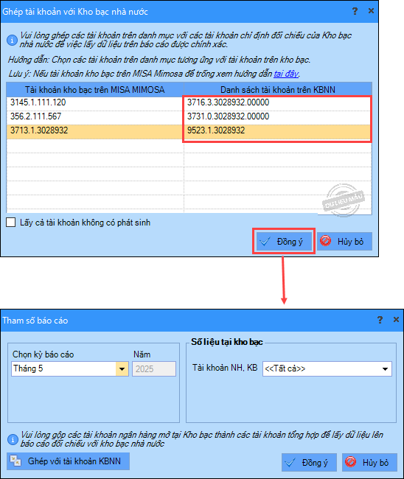Open help in the Tham số báo cáo dialog
404x479 pixels.
click(380, 320)
